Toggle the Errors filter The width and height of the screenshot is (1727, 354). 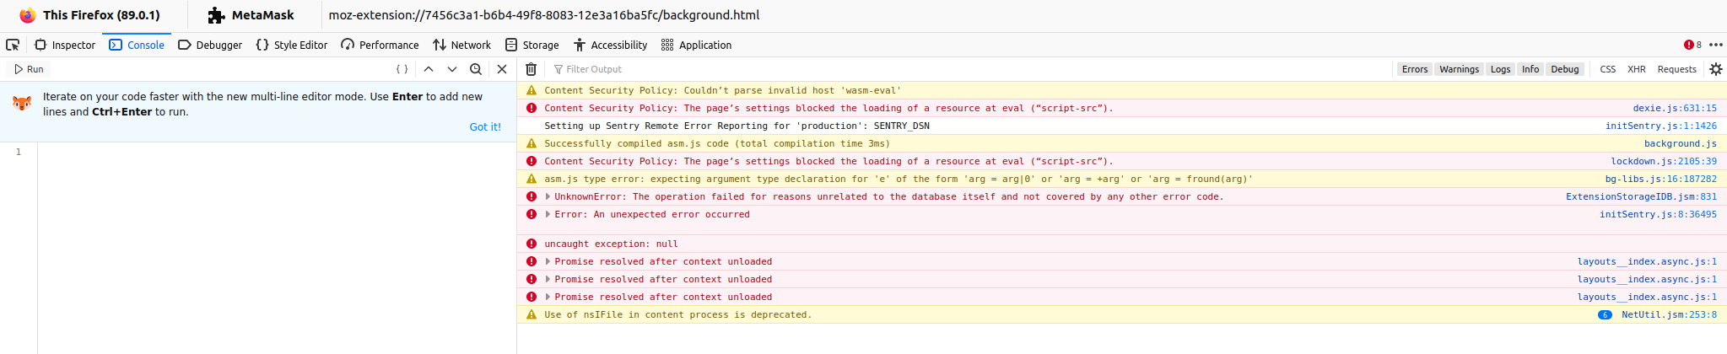click(x=1415, y=69)
